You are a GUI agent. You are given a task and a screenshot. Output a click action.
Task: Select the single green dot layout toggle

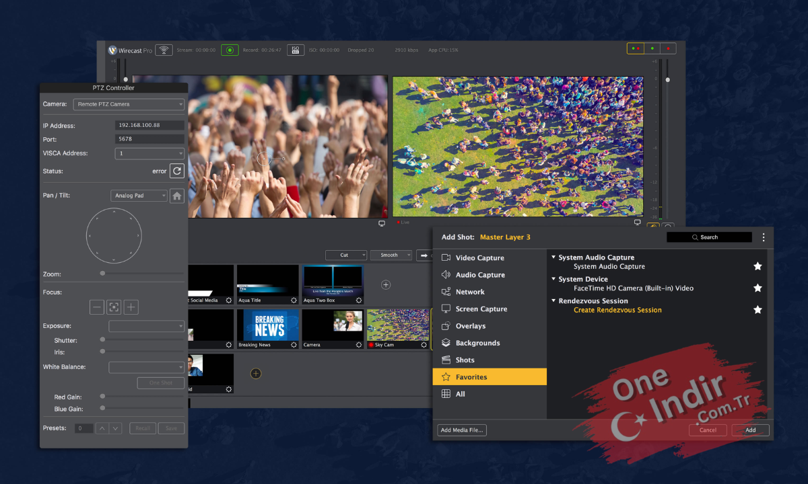tap(652, 48)
